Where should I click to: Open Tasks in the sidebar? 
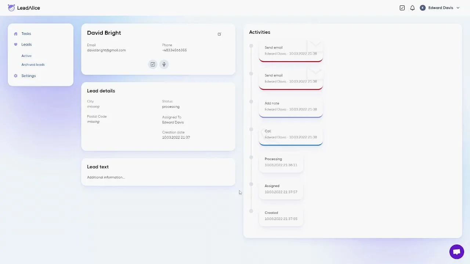coord(26,34)
